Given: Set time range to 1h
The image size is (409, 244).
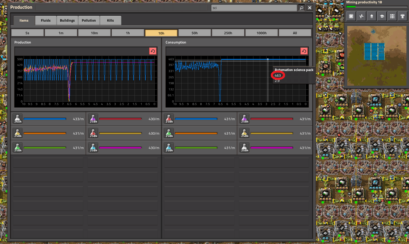Looking at the screenshot, I should [x=128, y=33].
